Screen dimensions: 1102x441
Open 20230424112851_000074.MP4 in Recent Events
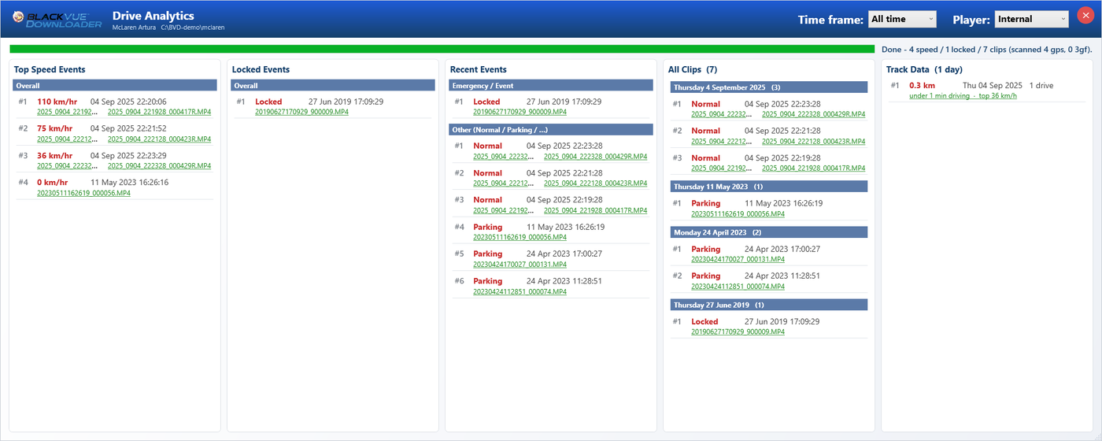tap(520, 291)
